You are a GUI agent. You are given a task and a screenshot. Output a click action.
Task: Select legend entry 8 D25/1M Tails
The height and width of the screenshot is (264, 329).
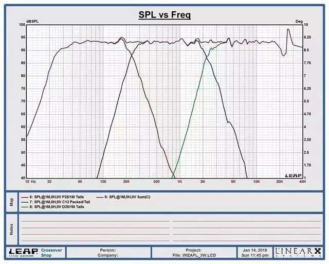pyautogui.click(x=59, y=207)
